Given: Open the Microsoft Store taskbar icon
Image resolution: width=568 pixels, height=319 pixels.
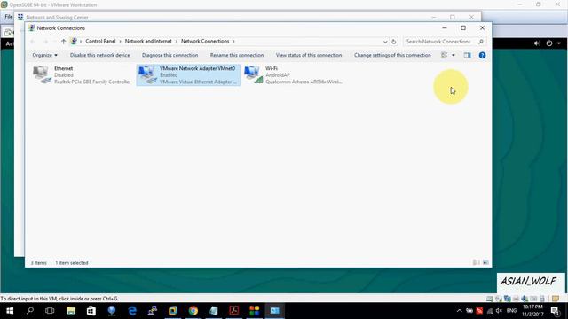Looking at the screenshot, I should tap(91, 311).
